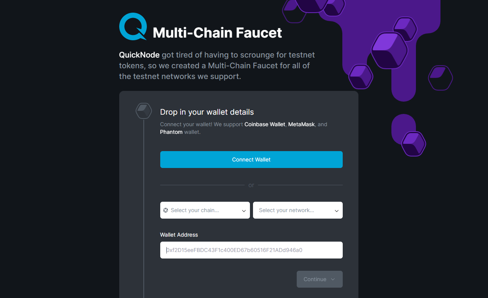Open the Select your network dropdown

(298, 210)
